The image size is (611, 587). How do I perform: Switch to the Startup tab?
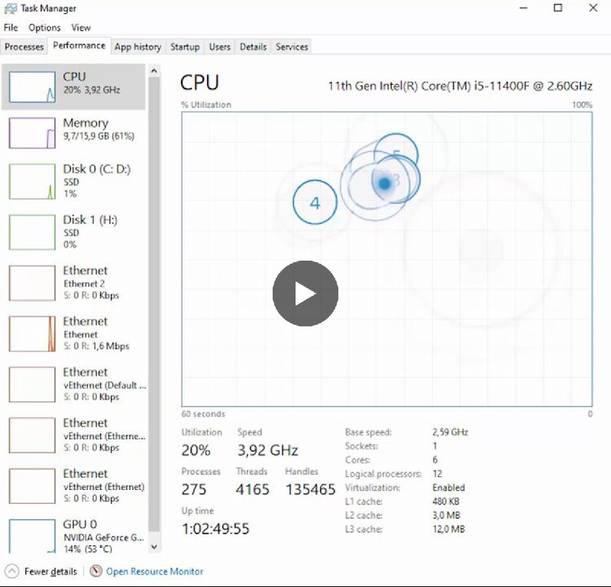[185, 47]
